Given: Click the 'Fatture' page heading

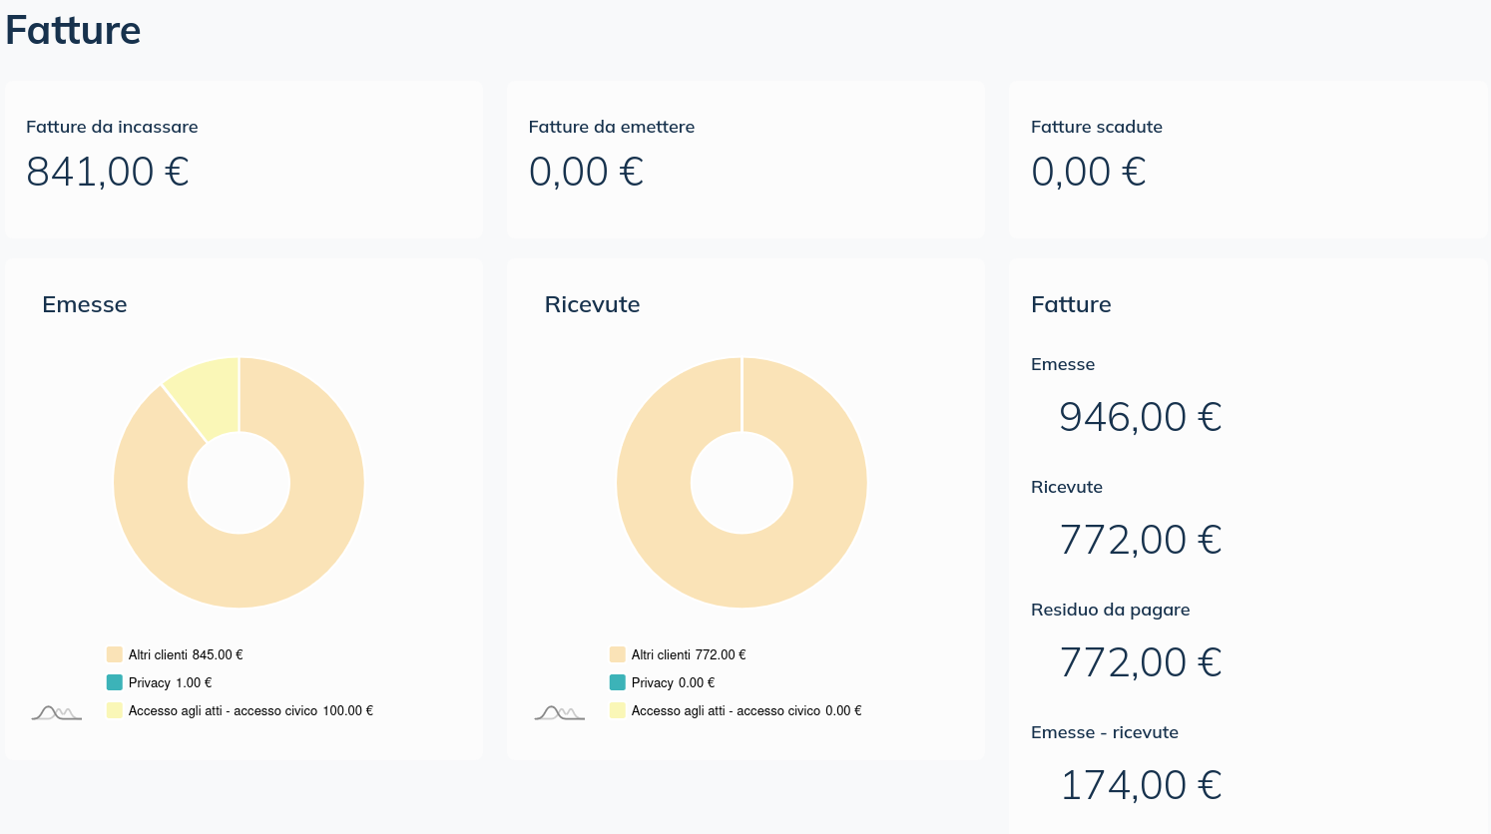Looking at the screenshot, I should point(72,31).
